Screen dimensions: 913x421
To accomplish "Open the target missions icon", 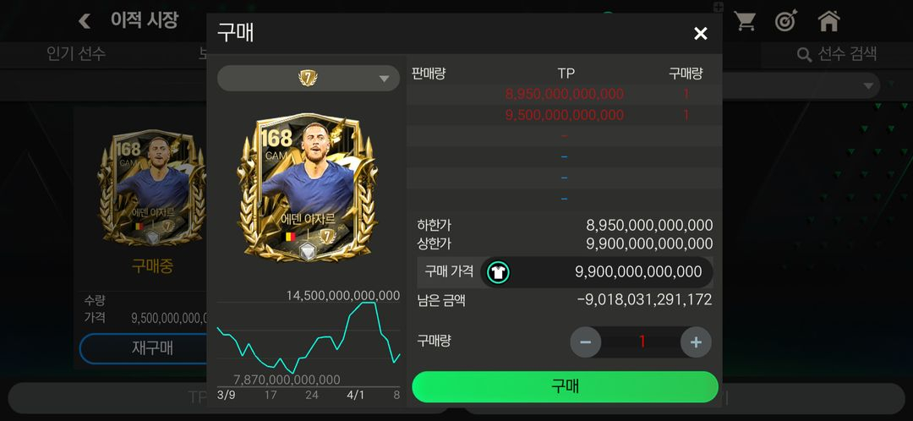I will pyautogui.click(x=786, y=21).
